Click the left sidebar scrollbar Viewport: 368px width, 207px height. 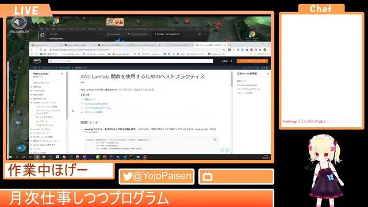click(x=67, y=96)
